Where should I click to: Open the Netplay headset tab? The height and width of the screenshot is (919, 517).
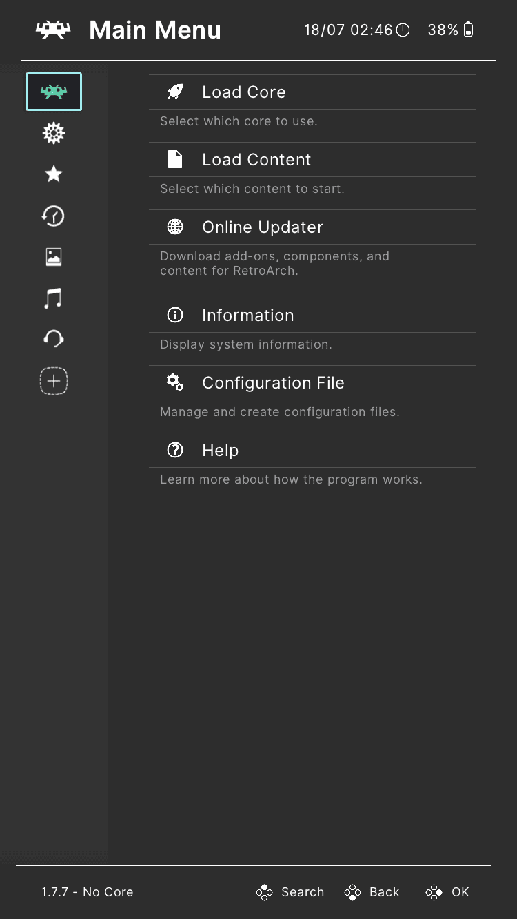(x=54, y=339)
